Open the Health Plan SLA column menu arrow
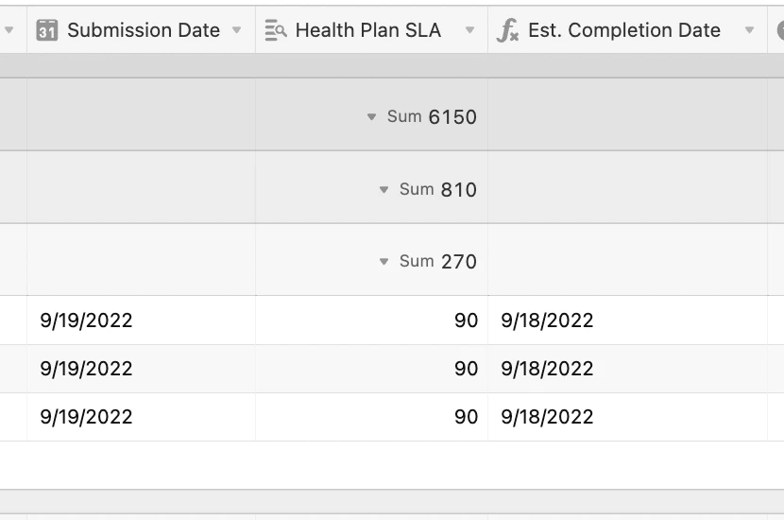 (x=469, y=30)
